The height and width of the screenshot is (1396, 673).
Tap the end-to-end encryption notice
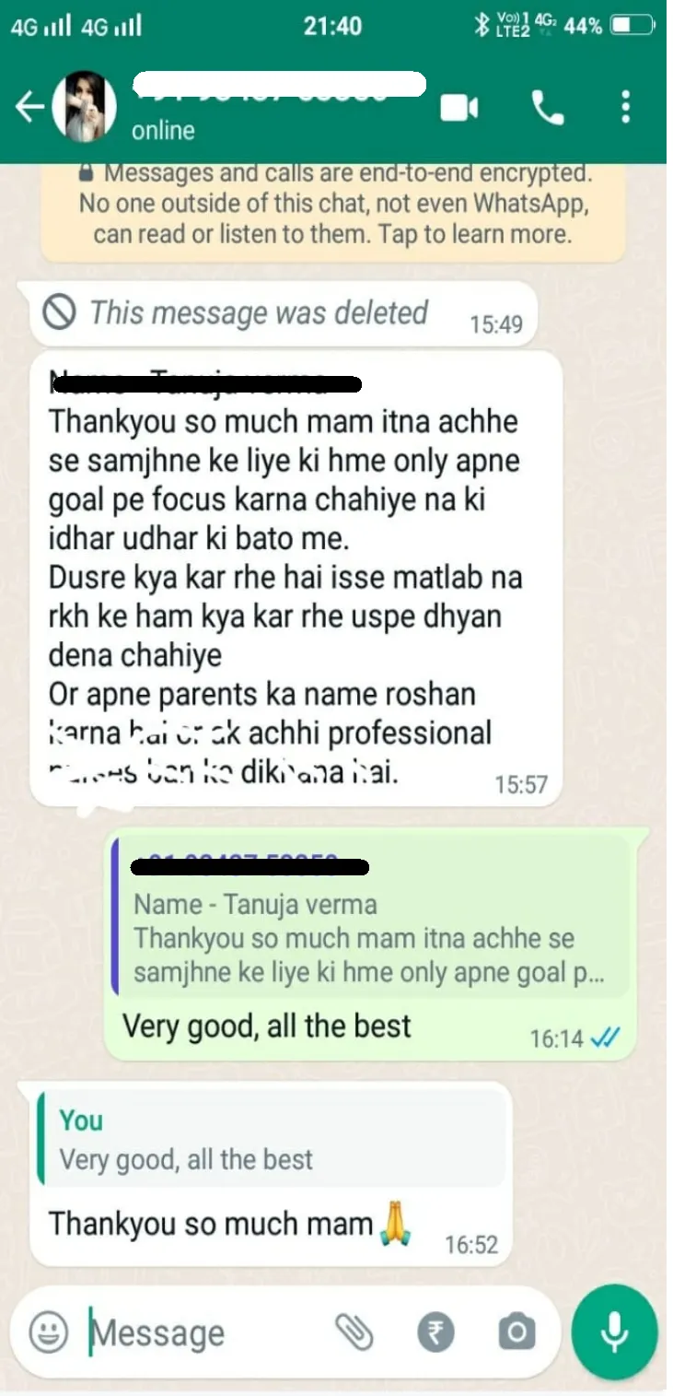point(332,204)
